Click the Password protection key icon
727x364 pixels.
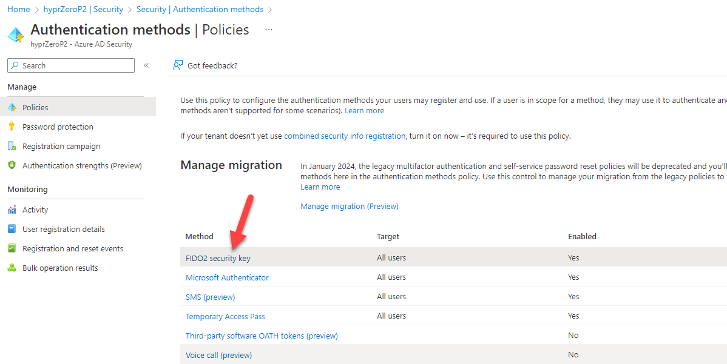[12, 127]
